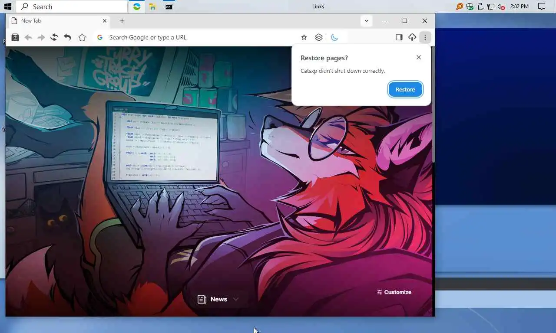Open a new tab with the plus button
This screenshot has width=556, height=333.
[122, 21]
